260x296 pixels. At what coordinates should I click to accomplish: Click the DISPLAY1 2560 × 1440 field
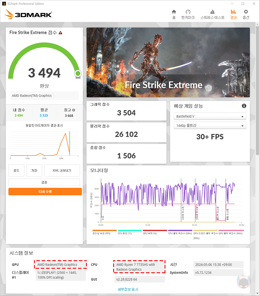point(61,275)
